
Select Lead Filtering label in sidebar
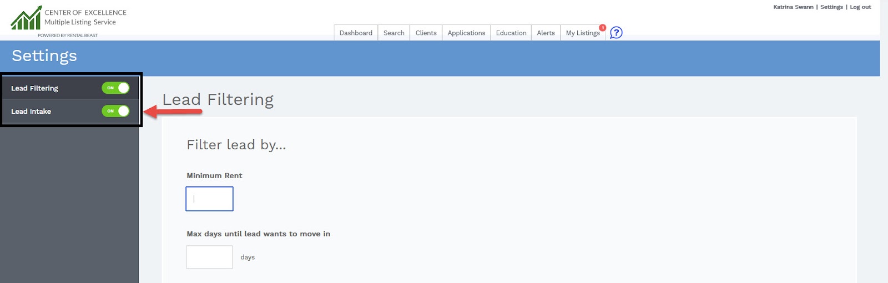[x=34, y=88]
